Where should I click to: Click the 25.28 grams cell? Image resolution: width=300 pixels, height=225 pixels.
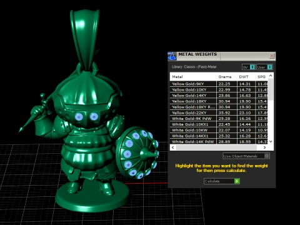pyautogui.click(x=227, y=119)
